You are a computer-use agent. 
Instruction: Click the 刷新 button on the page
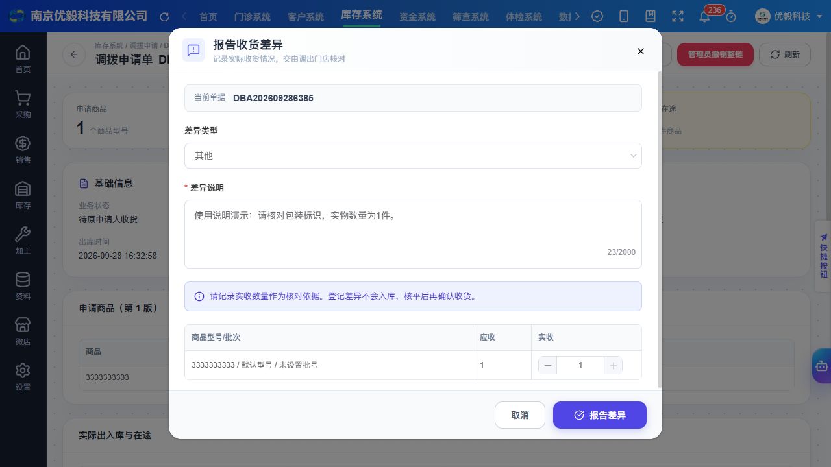pos(785,54)
